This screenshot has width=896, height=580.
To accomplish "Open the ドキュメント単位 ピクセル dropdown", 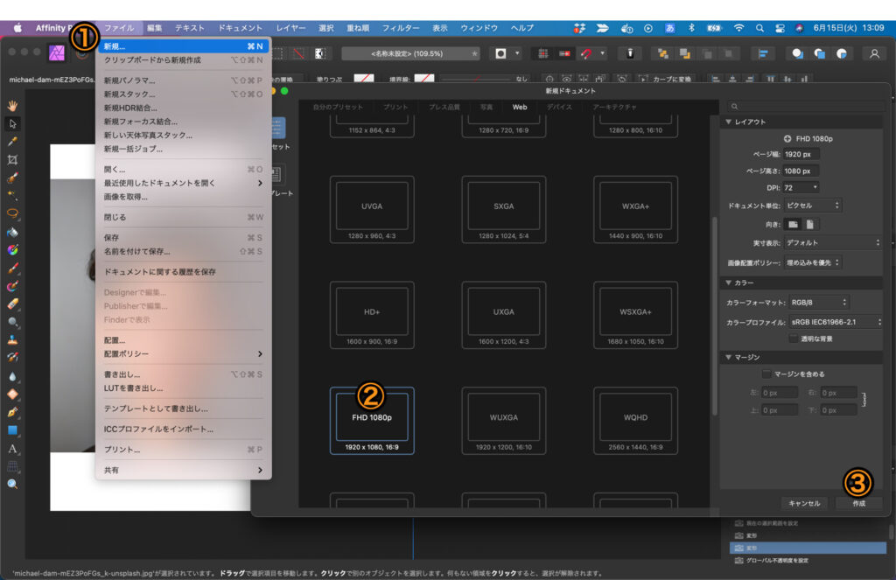I will [x=813, y=206].
